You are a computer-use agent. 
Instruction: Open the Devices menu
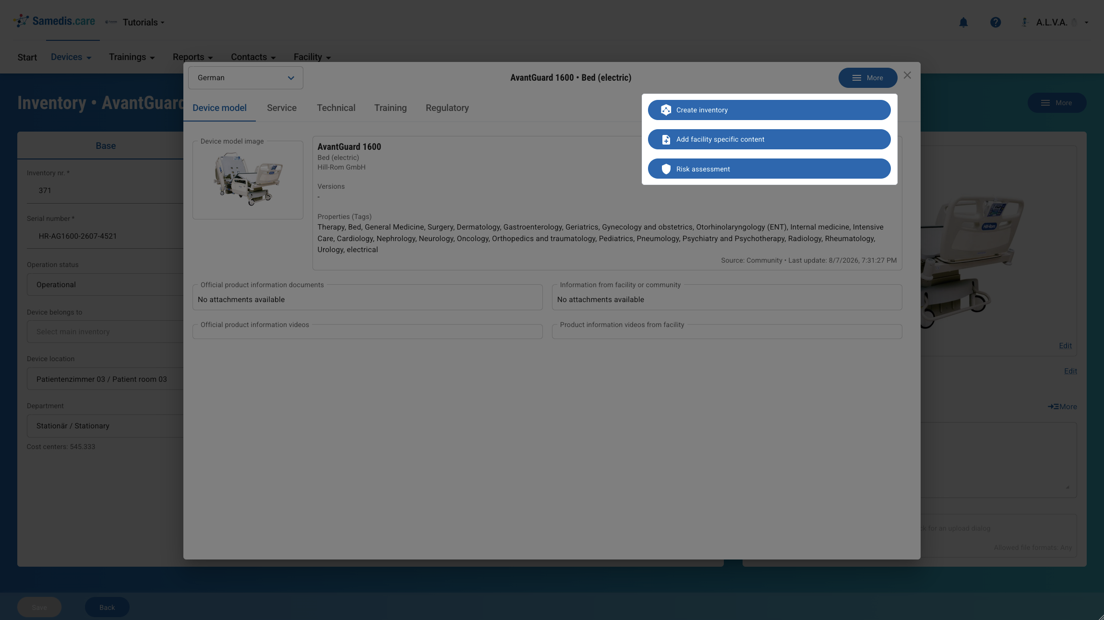[71, 57]
